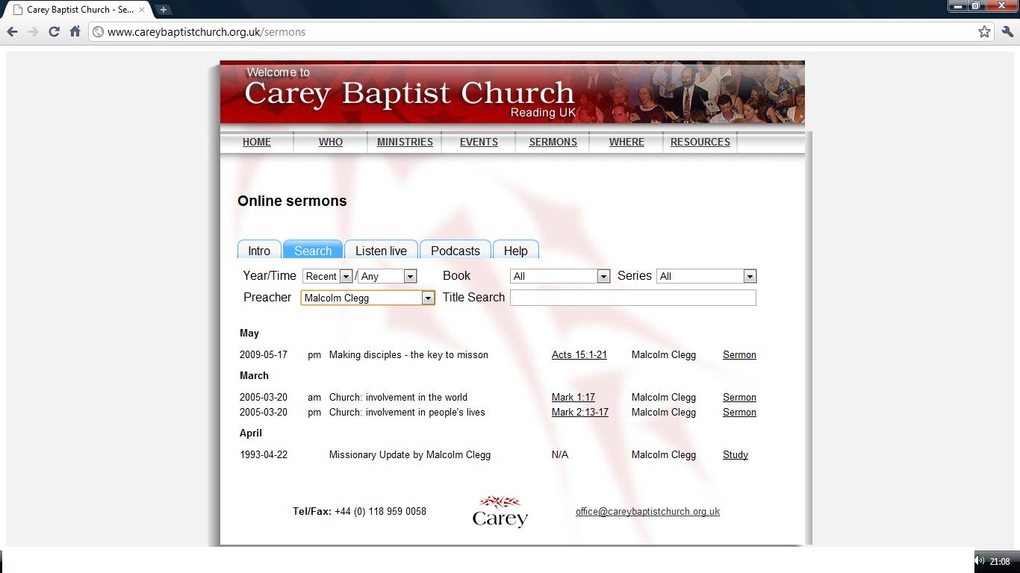Expand the Book dropdown
The width and height of the screenshot is (1020, 573).
pos(560,276)
